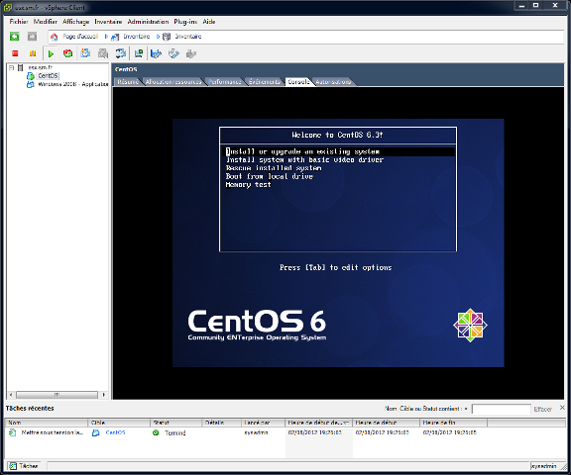Click the tree scrollbar left arrow
Viewport: 571px width, 475px height.
click(11, 395)
